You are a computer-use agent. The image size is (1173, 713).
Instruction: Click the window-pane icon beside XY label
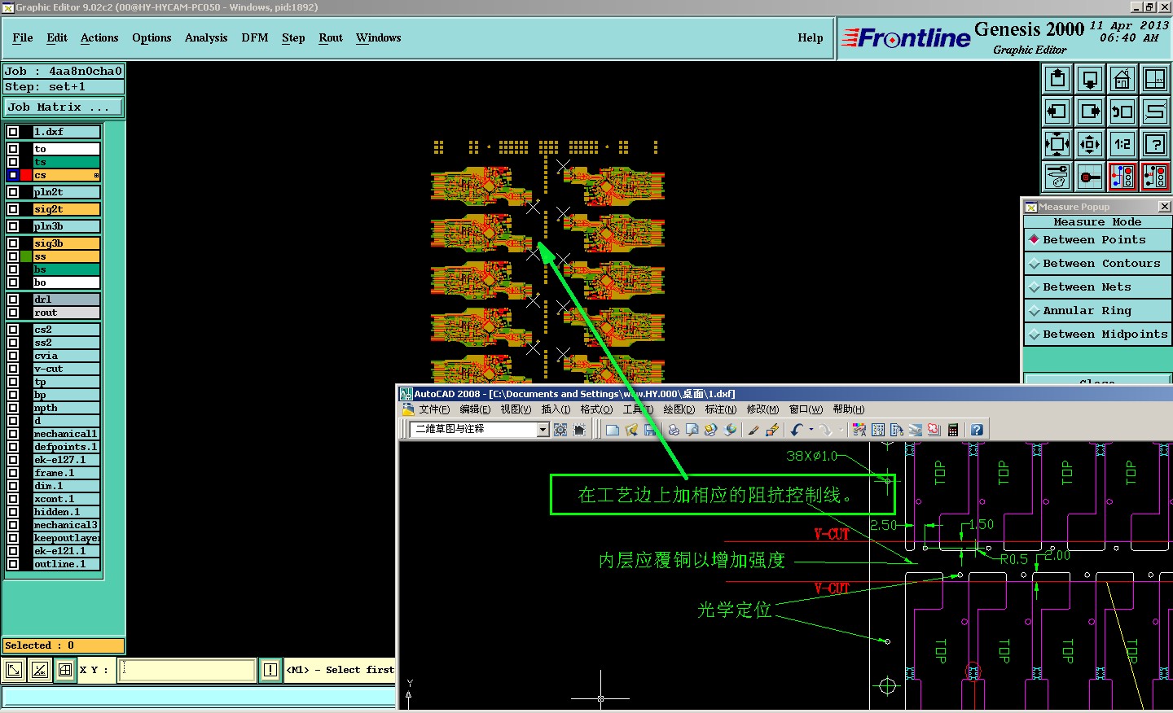65,670
